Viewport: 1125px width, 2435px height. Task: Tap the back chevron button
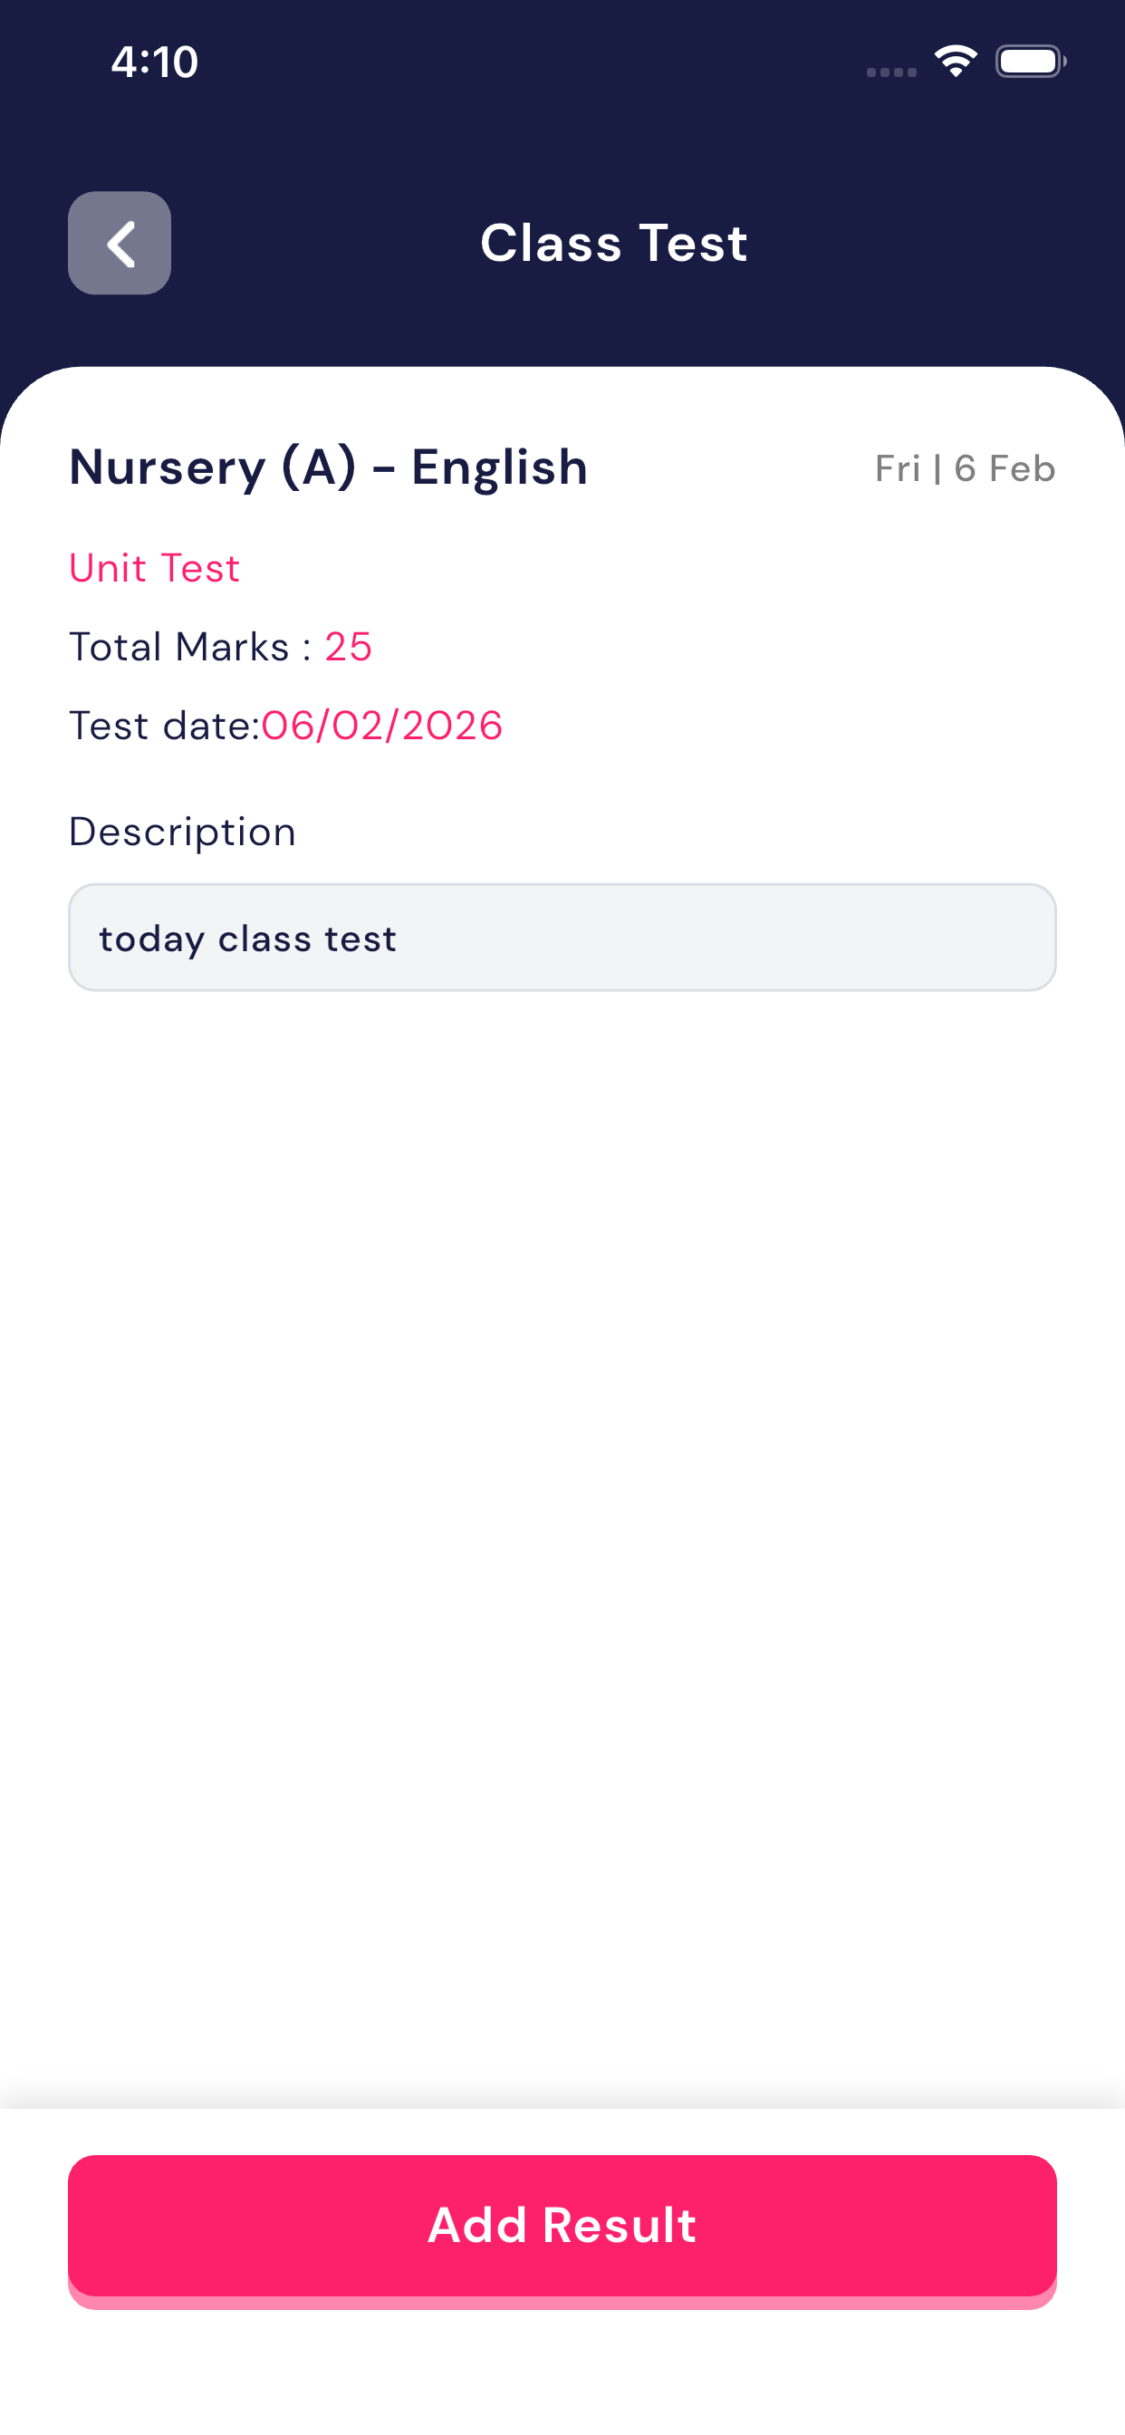click(x=120, y=243)
